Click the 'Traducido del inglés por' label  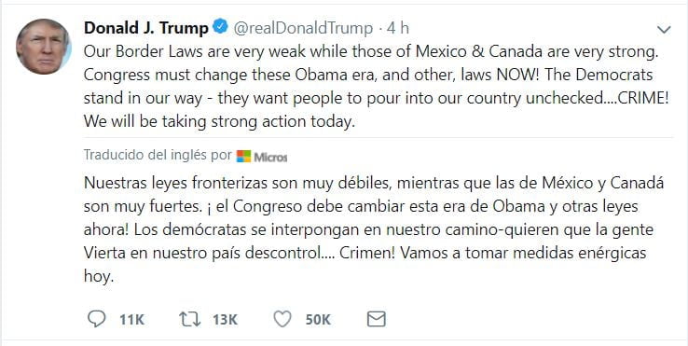[x=158, y=155]
